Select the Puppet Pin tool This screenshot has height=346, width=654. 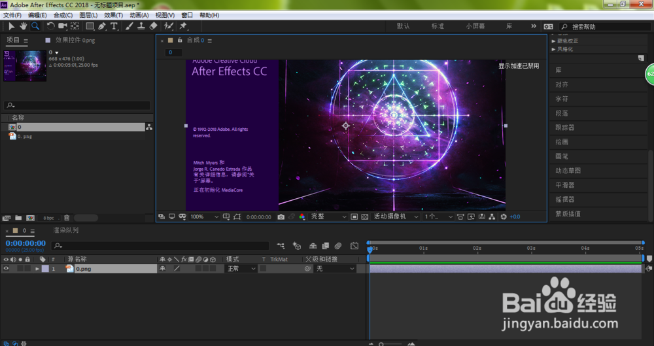tap(183, 26)
